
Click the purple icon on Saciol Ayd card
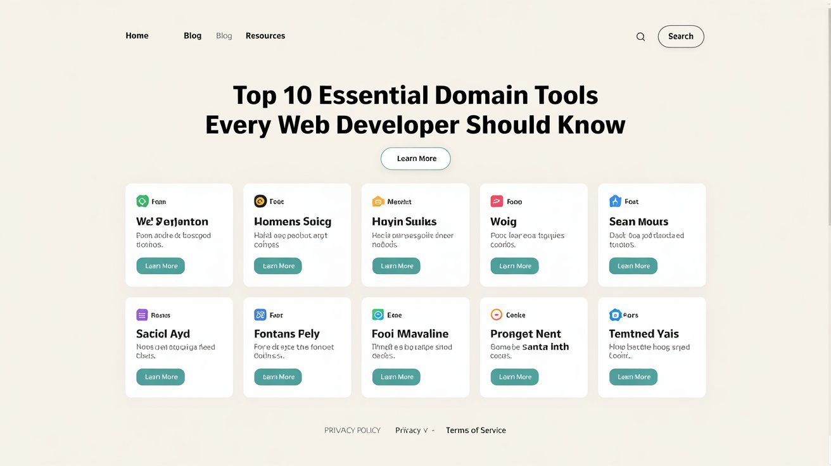[142, 315]
